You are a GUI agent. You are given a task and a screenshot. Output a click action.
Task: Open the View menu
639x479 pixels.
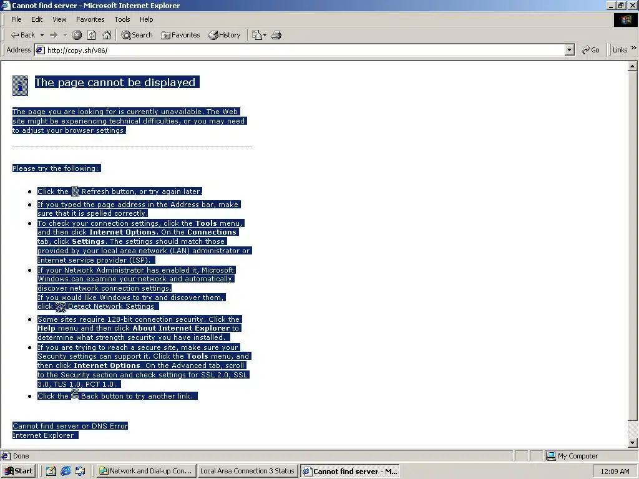[x=59, y=19]
